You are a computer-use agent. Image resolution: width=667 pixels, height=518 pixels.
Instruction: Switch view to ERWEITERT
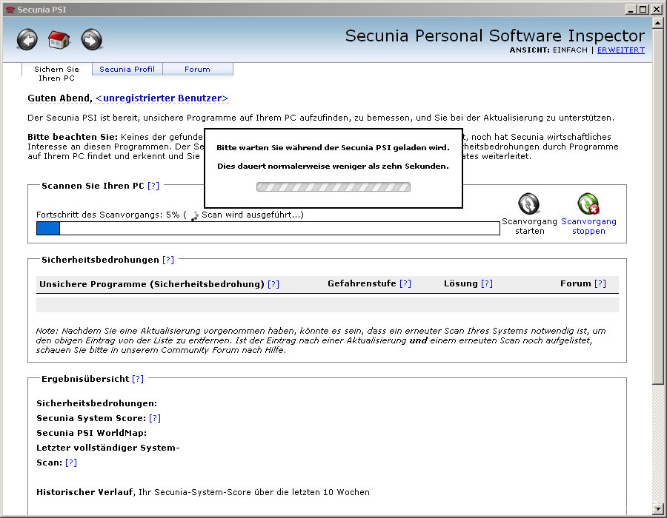620,50
